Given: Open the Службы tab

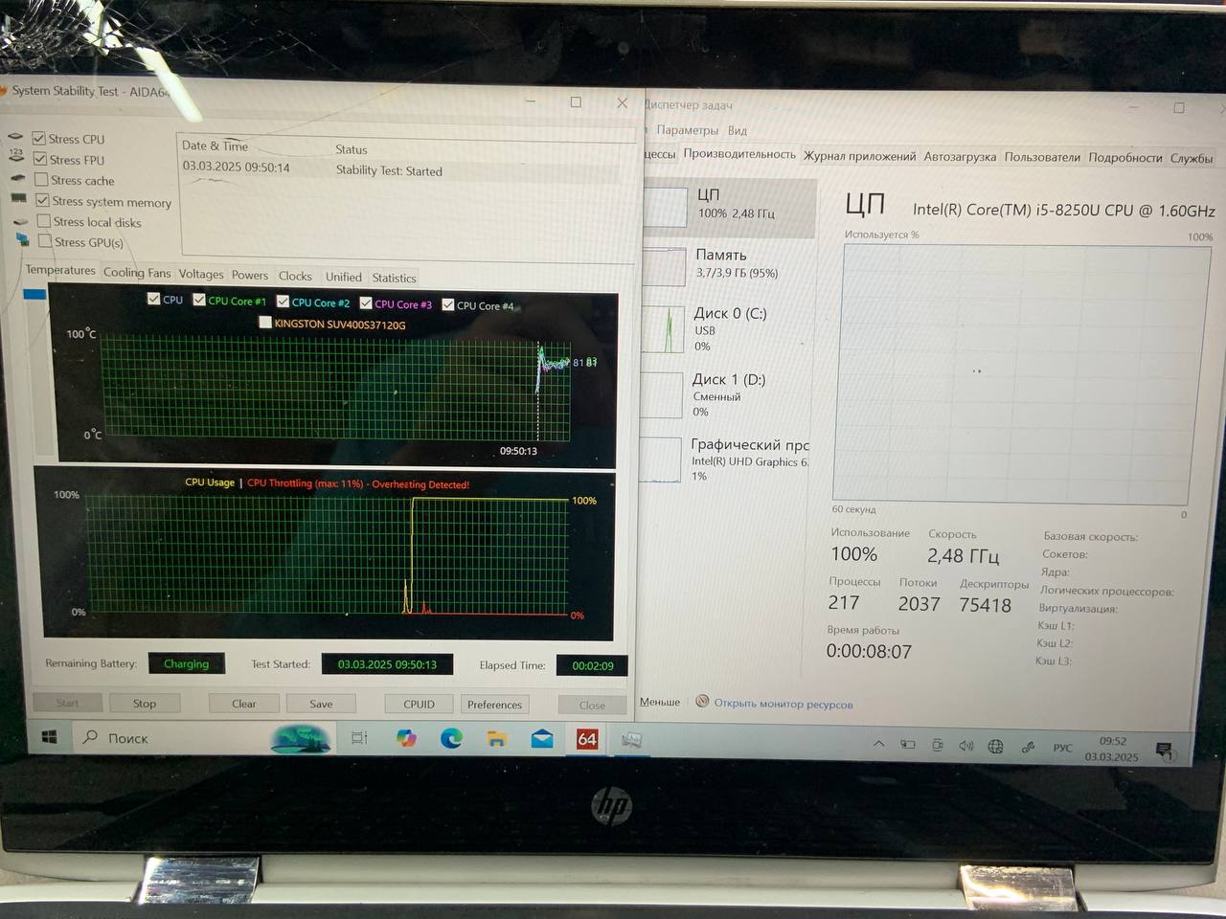Looking at the screenshot, I should [x=1192, y=158].
